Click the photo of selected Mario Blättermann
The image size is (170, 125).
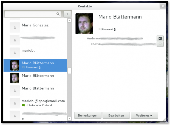pyautogui.click(x=15, y=65)
